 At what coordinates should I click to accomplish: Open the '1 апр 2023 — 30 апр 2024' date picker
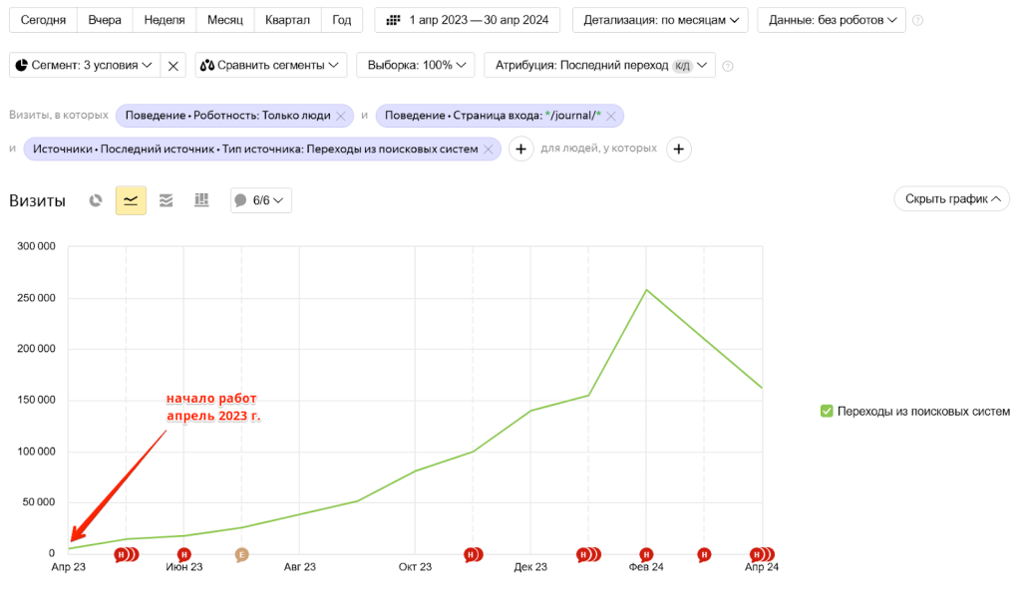click(x=467, y=20)
